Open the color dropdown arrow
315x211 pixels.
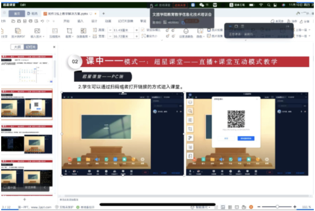(x=204, y=37)
